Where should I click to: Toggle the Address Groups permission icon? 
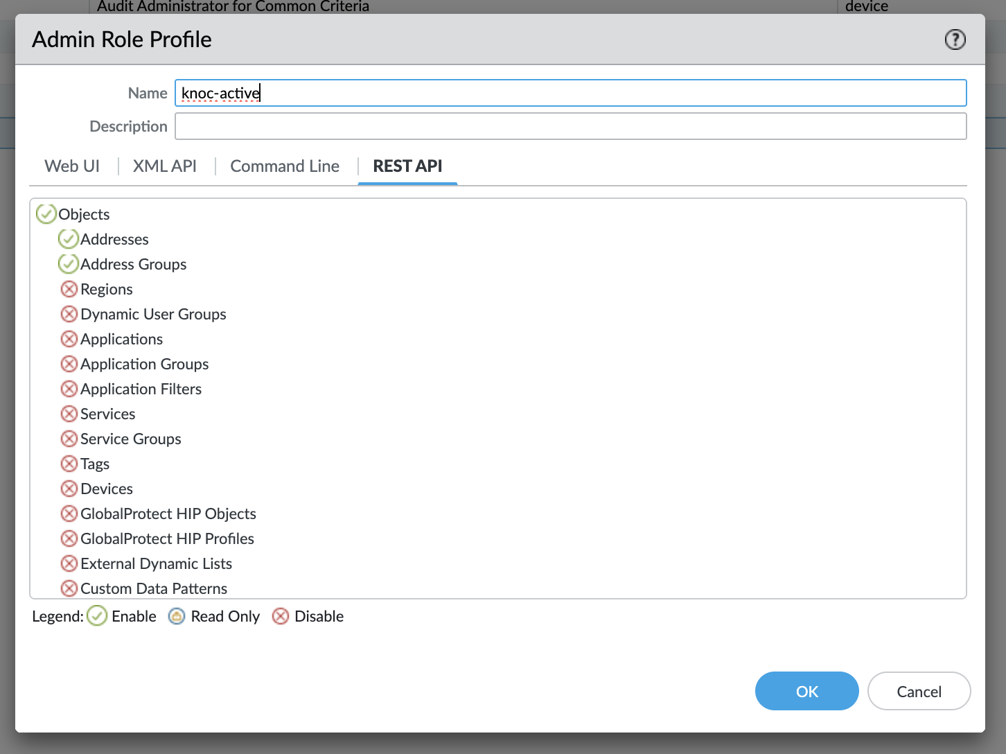tap(68, 264)
